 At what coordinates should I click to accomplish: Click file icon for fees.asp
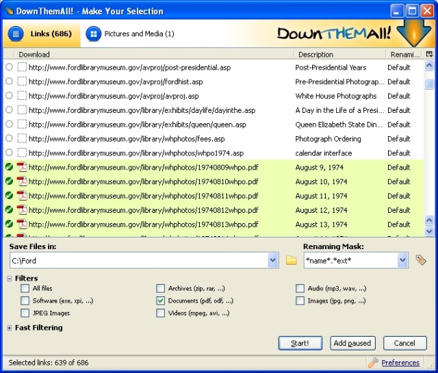(x=22, y=138)
